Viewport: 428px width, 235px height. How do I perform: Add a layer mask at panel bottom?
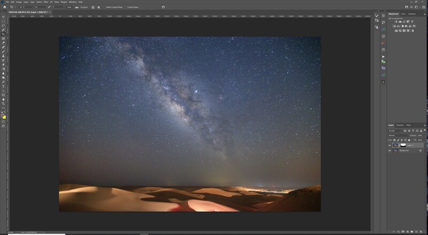(403, 232)
